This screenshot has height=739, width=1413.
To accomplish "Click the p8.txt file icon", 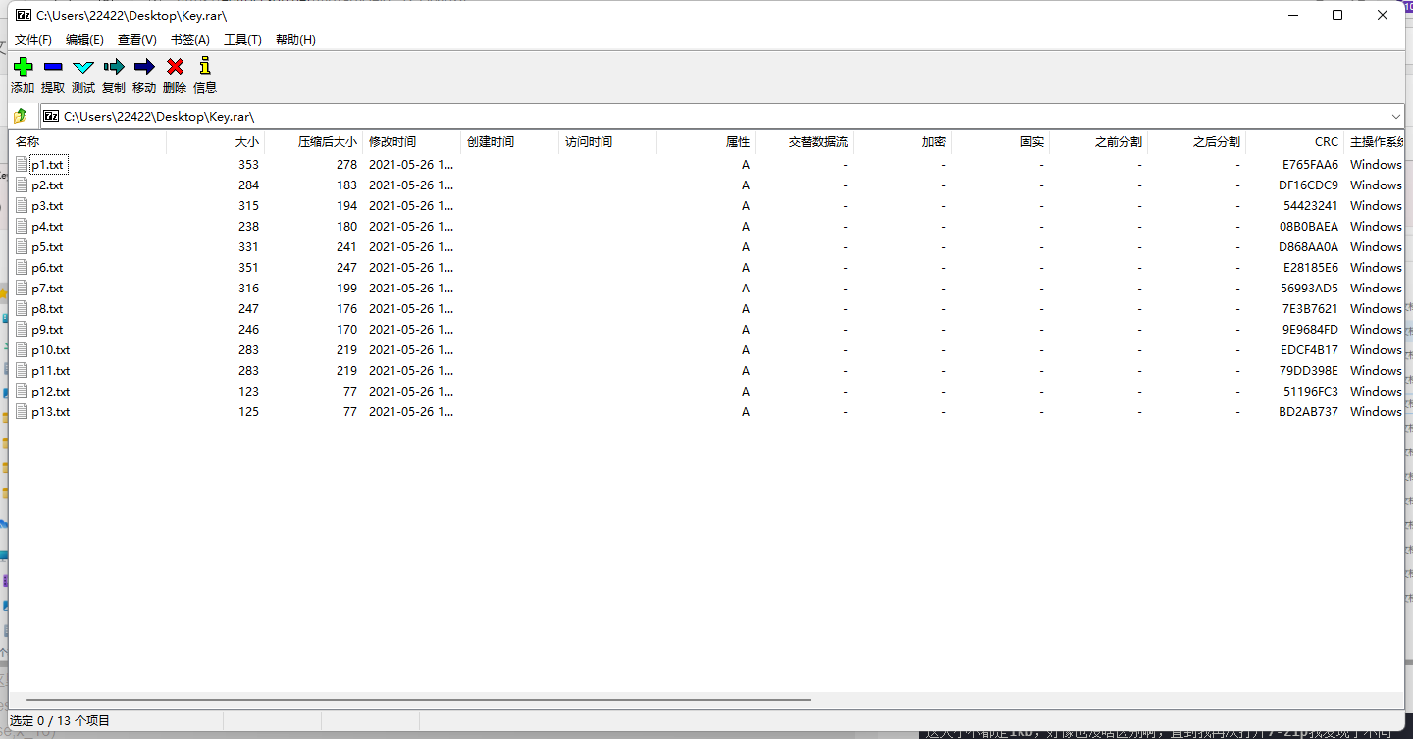I will click(x=22, y=309).
